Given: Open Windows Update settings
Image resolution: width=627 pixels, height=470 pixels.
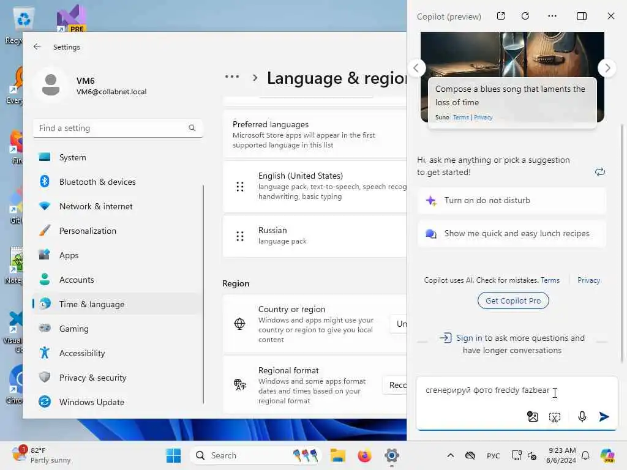Looking at the screenshot, I should click(118, 402).
